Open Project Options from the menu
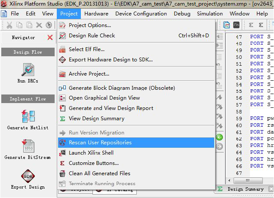Image resolution: width=274 pixels, height=198 pixels. click(x=89, y=25)
